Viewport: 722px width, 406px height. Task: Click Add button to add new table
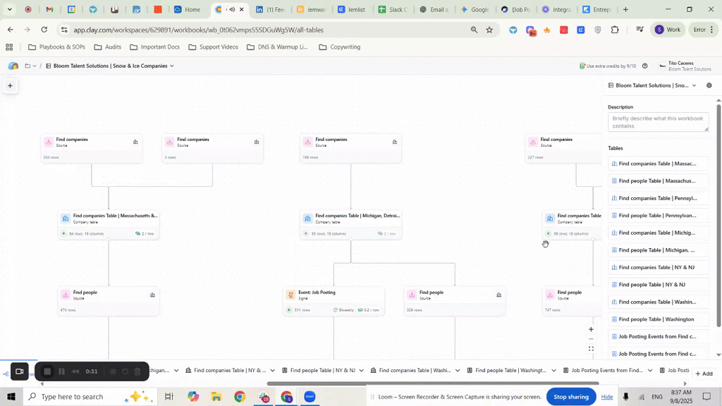[x=703, y=374]
